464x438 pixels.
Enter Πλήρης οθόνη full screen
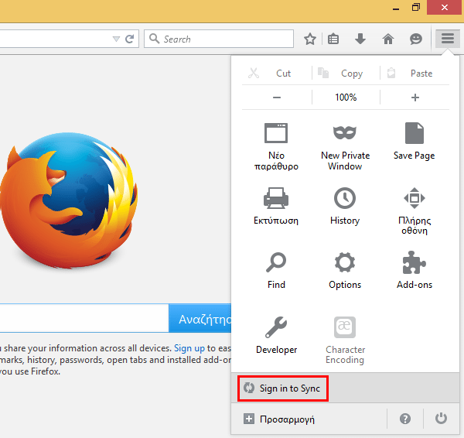415,210
